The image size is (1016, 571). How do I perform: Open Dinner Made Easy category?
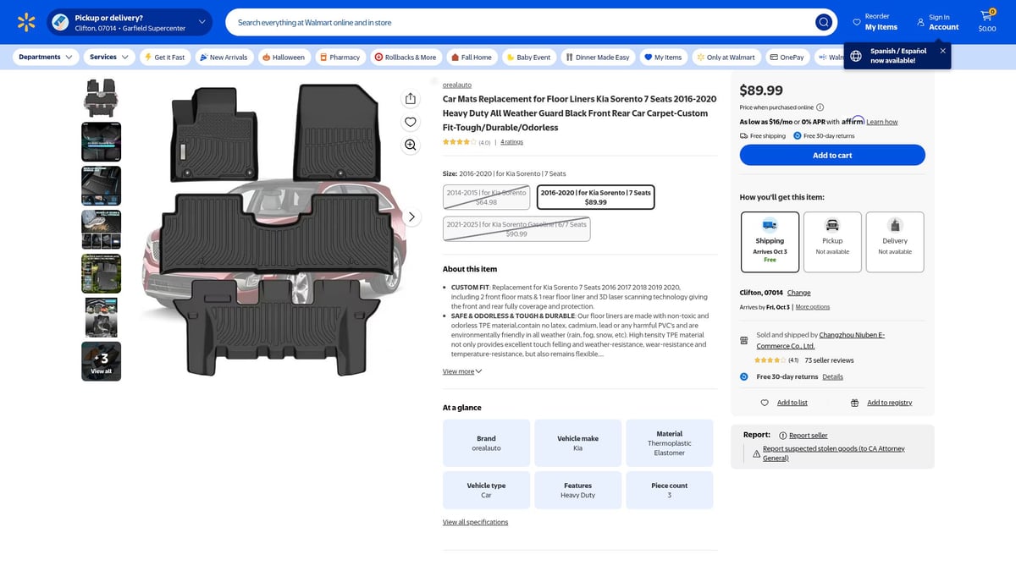598,58
